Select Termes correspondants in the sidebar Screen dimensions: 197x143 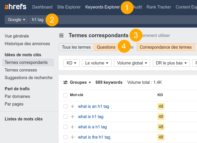tap(28, 62)
